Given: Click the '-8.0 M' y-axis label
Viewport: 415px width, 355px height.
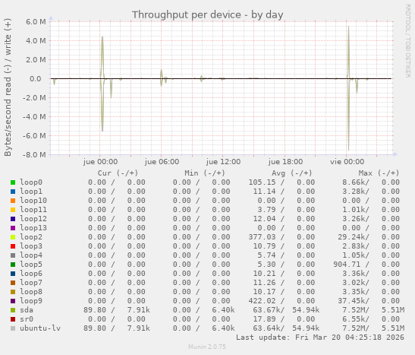Looking at the screenshot, I should click(34, 154).
